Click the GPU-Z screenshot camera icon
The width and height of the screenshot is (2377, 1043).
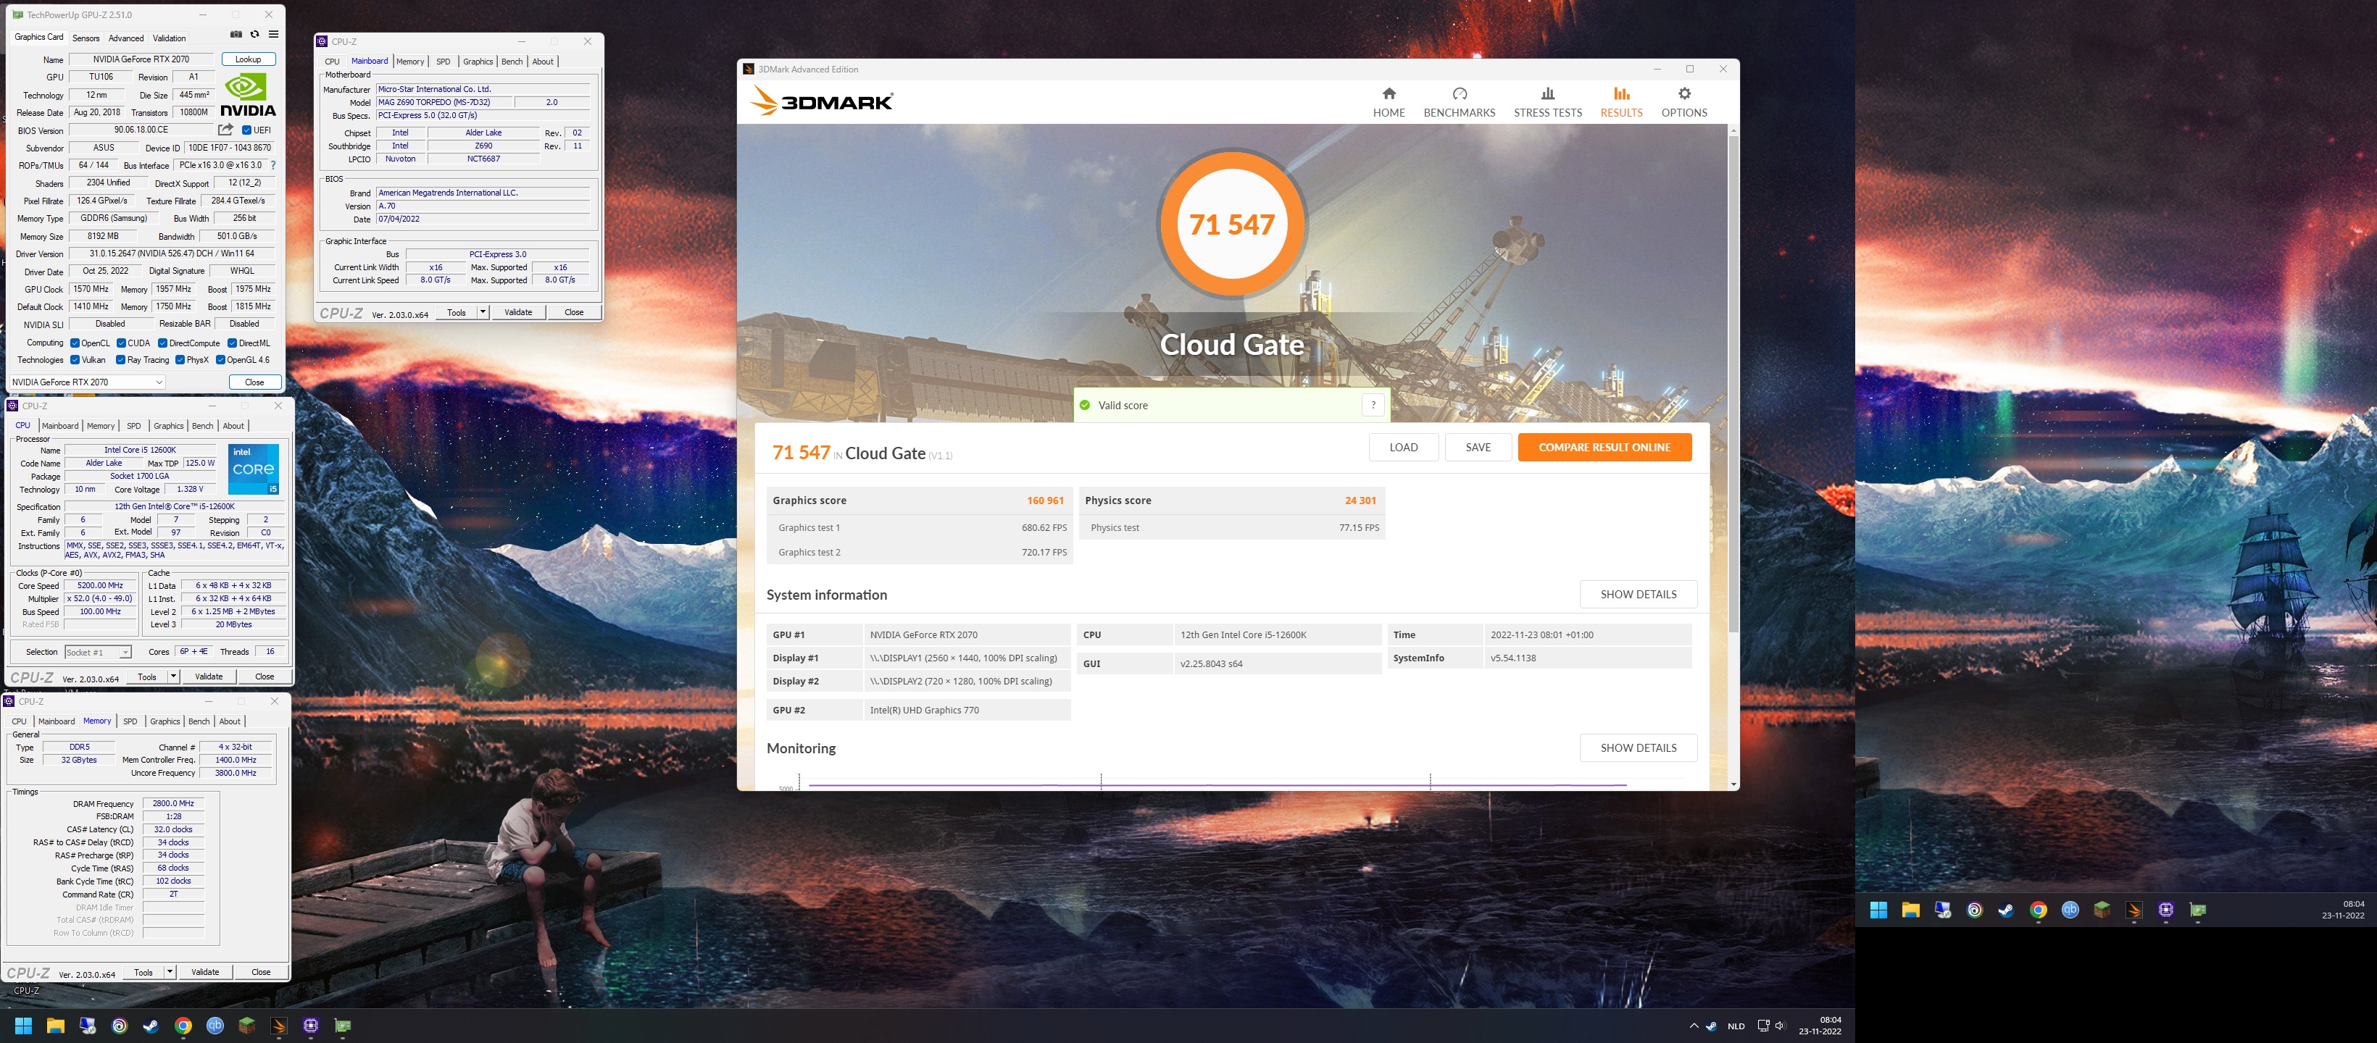(x=236, y=35)
